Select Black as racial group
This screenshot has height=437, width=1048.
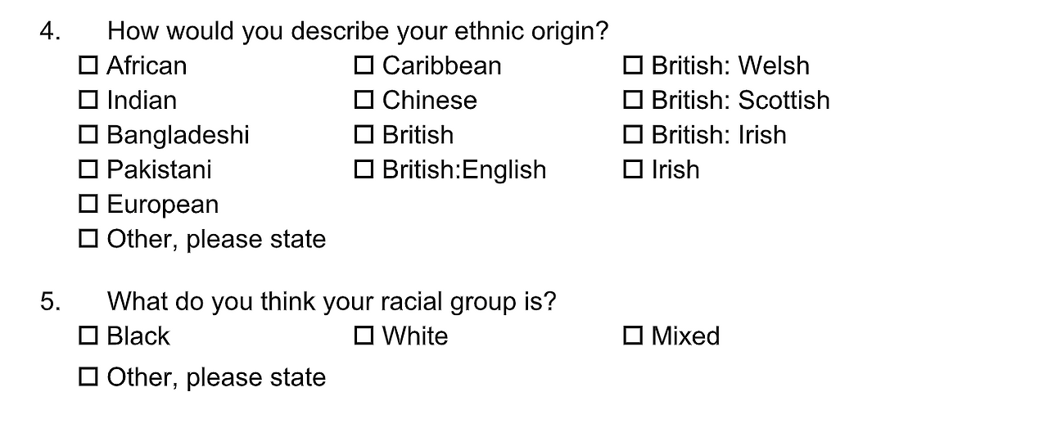[x=88, y=336]
